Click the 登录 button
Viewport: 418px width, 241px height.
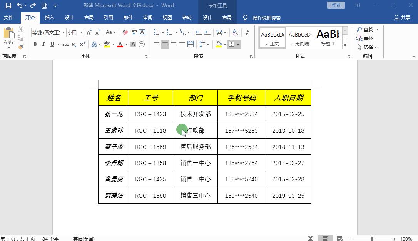point(336,5)
